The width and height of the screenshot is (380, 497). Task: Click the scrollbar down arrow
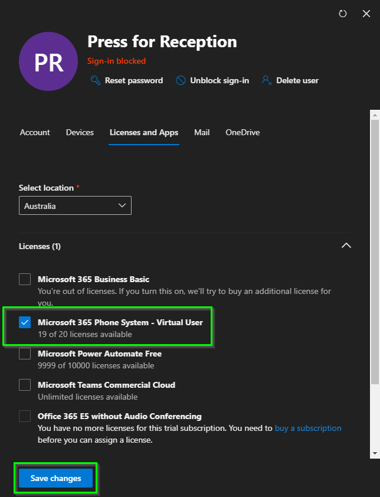pyautogui.click(x=375, y=453)
